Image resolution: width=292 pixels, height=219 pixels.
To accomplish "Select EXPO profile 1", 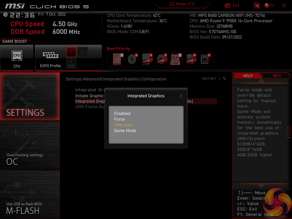I will (x=71, y=52).
